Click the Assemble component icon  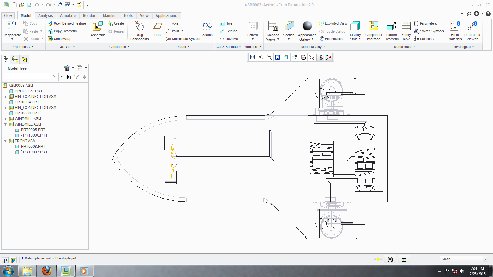[98, 26]
